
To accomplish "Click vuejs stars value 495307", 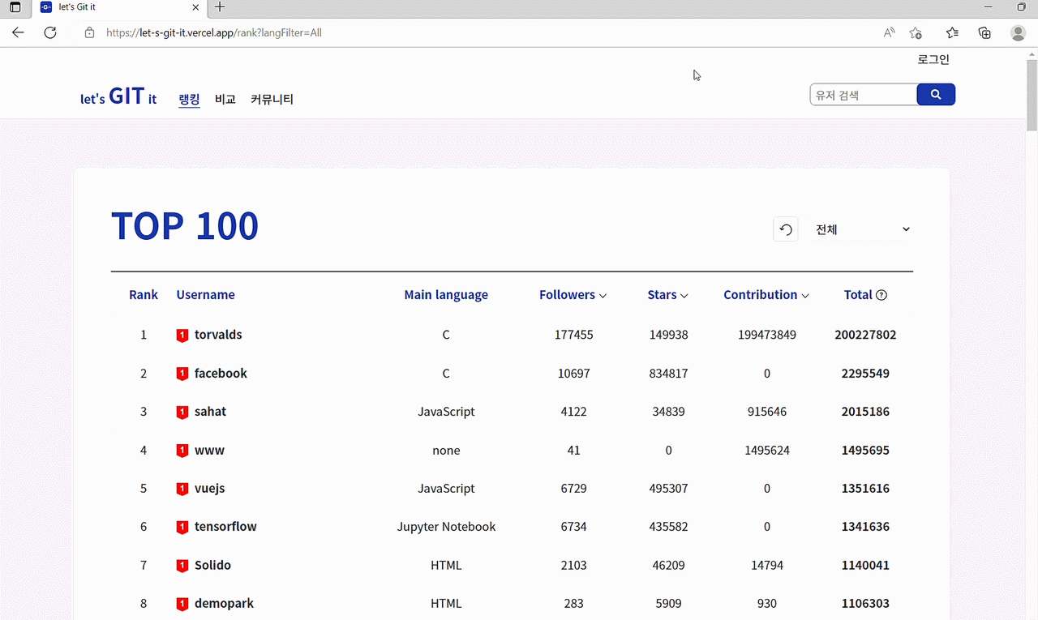I will [x=668, y=489].
